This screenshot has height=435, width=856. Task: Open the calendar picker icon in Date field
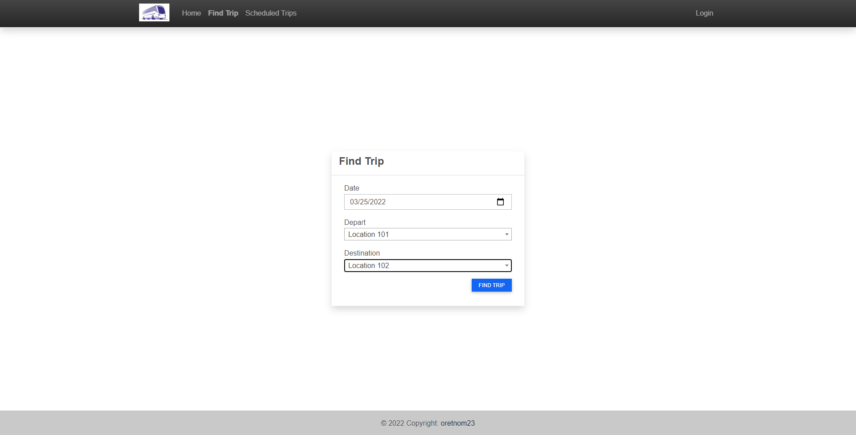tap(500, 202)
